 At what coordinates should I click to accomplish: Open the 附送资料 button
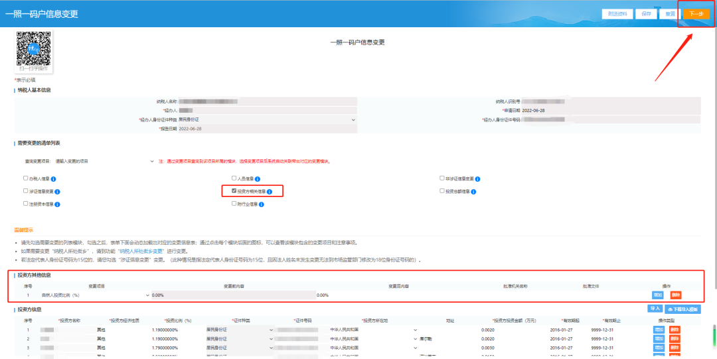pyautogui.click(x=617, y=14)
